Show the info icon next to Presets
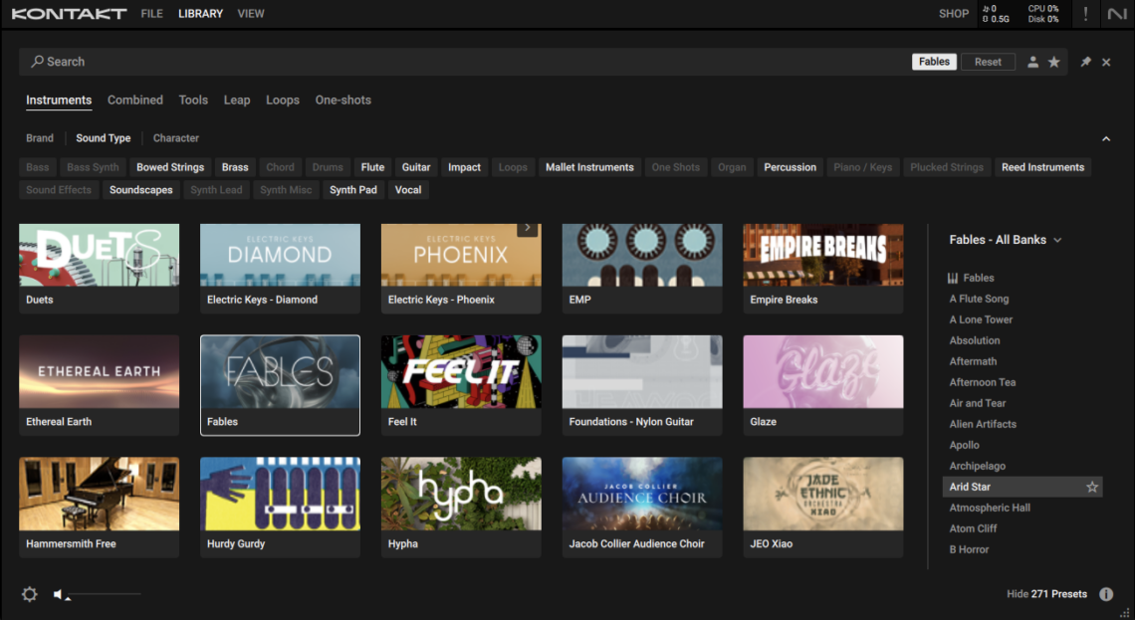 tap(1106, 594)
